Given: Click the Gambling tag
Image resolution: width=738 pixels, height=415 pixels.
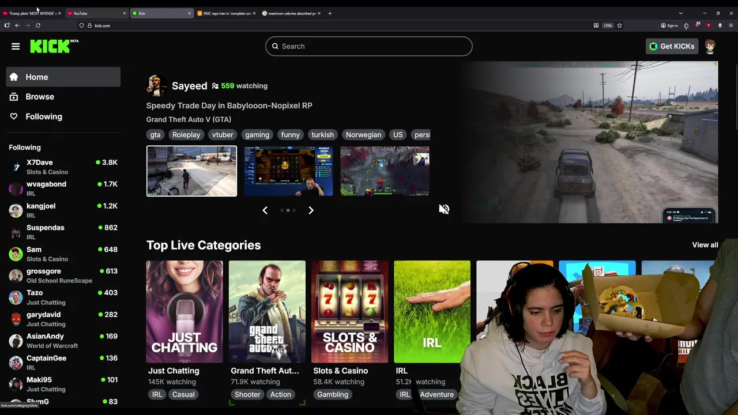Looking at the screenshot, I should 333,394.
